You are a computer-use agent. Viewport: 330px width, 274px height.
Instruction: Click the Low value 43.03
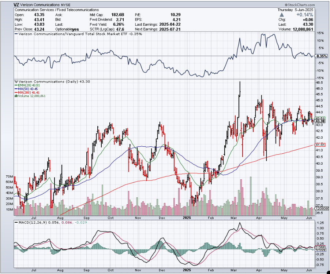[39, 25]
